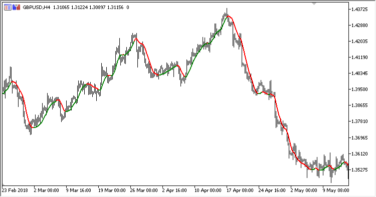Screen dimensions: 376x197
Task: Click the low price value 1.30897
Action: [97, 7]
